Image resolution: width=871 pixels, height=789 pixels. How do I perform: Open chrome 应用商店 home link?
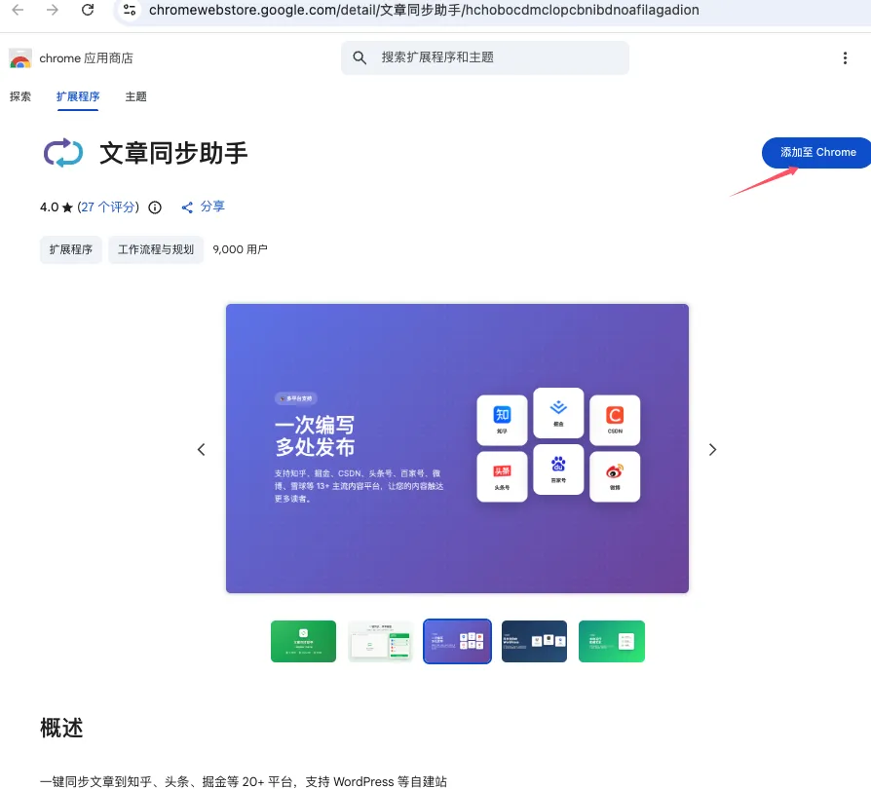point(86,58)
